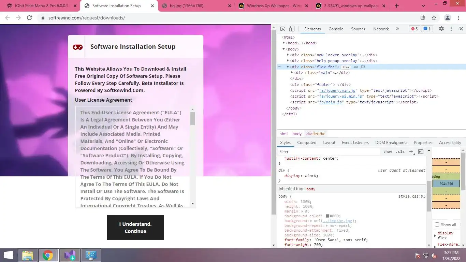Viewport: 466px width, 262px height.
Task: Add a new style rule plus
Action: click(411, 151)
